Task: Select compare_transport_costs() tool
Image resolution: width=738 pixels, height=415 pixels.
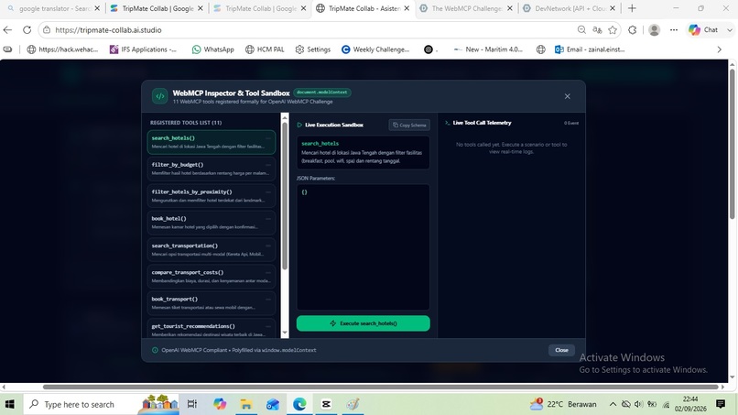Action: click(x=211, y=276)
